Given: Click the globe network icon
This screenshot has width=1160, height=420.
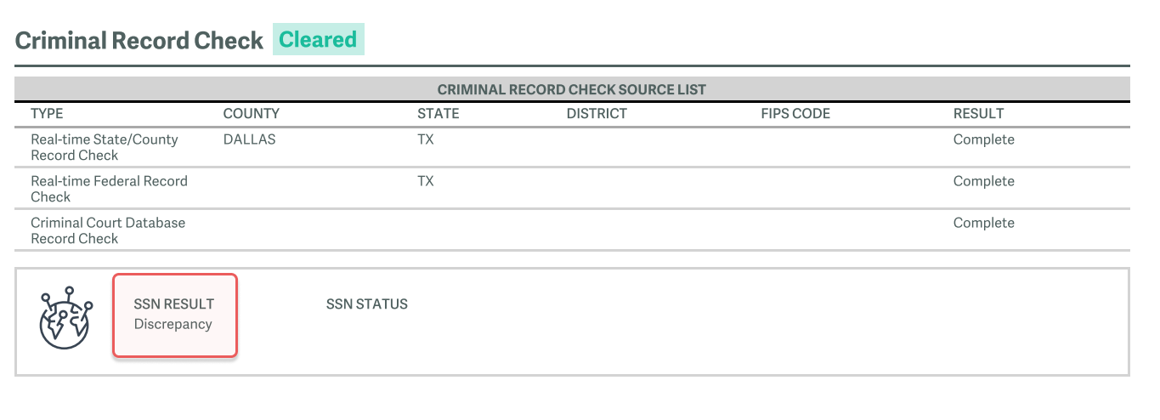Looking at the screenshot, I should pyautogui.click(x=65, y=317).
